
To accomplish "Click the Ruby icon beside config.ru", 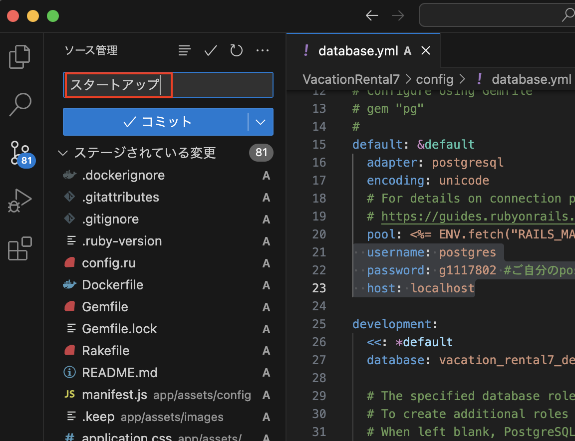I will coord(70,262).
